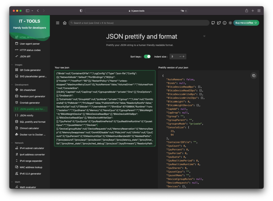
Task: Click the Git cheatsheet icon
Action: click(17, 90)
